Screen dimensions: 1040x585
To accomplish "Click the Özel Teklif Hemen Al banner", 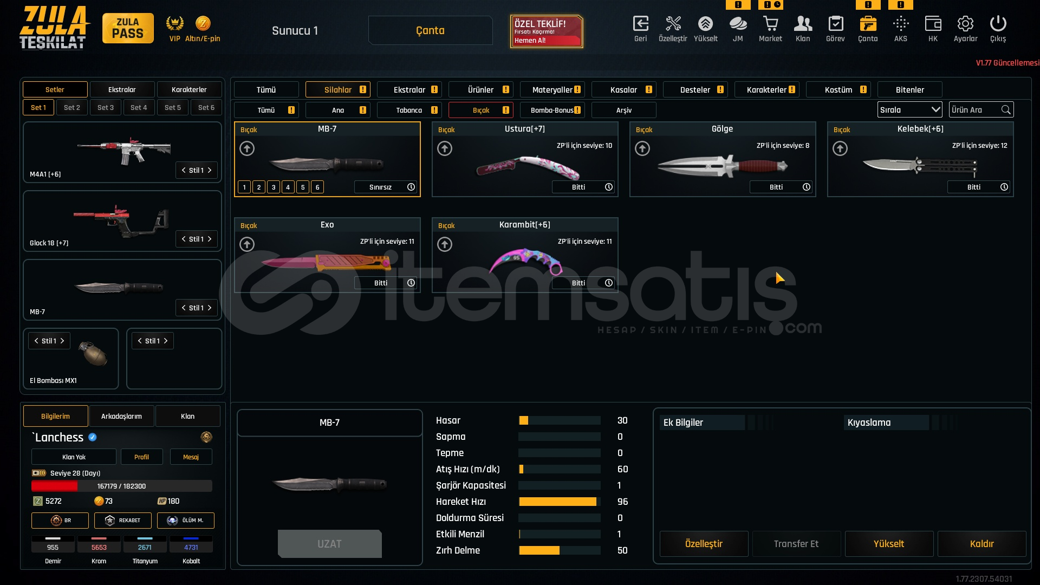I will click(x=547, y=31).
